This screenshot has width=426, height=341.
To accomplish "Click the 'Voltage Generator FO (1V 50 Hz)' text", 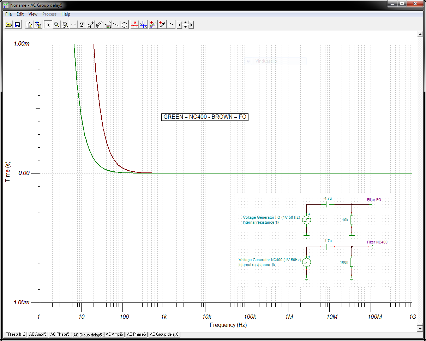I will [271, 218].
